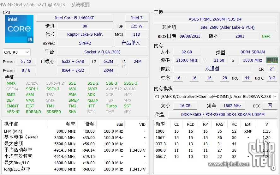Click the memory frequency 2150.0 MHz
Screen dimensions: 280x175
point(187,60)
